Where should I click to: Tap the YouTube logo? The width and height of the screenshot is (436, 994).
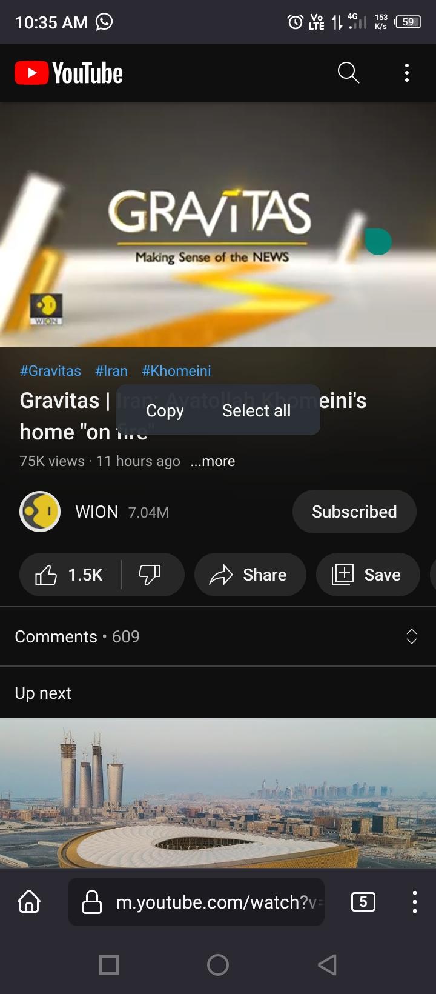(x=68, y=73)
